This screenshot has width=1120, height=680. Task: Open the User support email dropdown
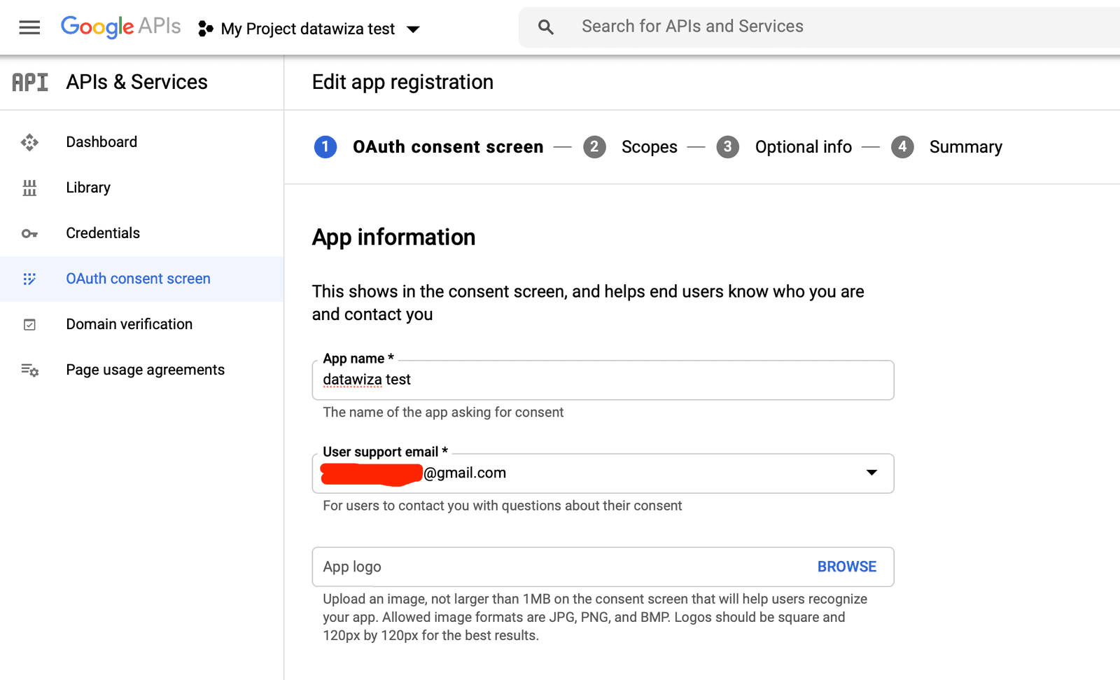point(603,473)
